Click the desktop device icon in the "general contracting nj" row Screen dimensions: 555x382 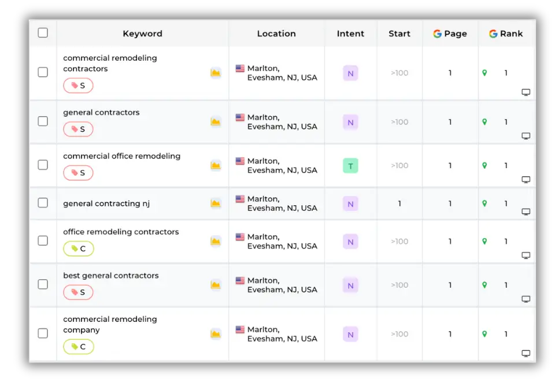526,212
